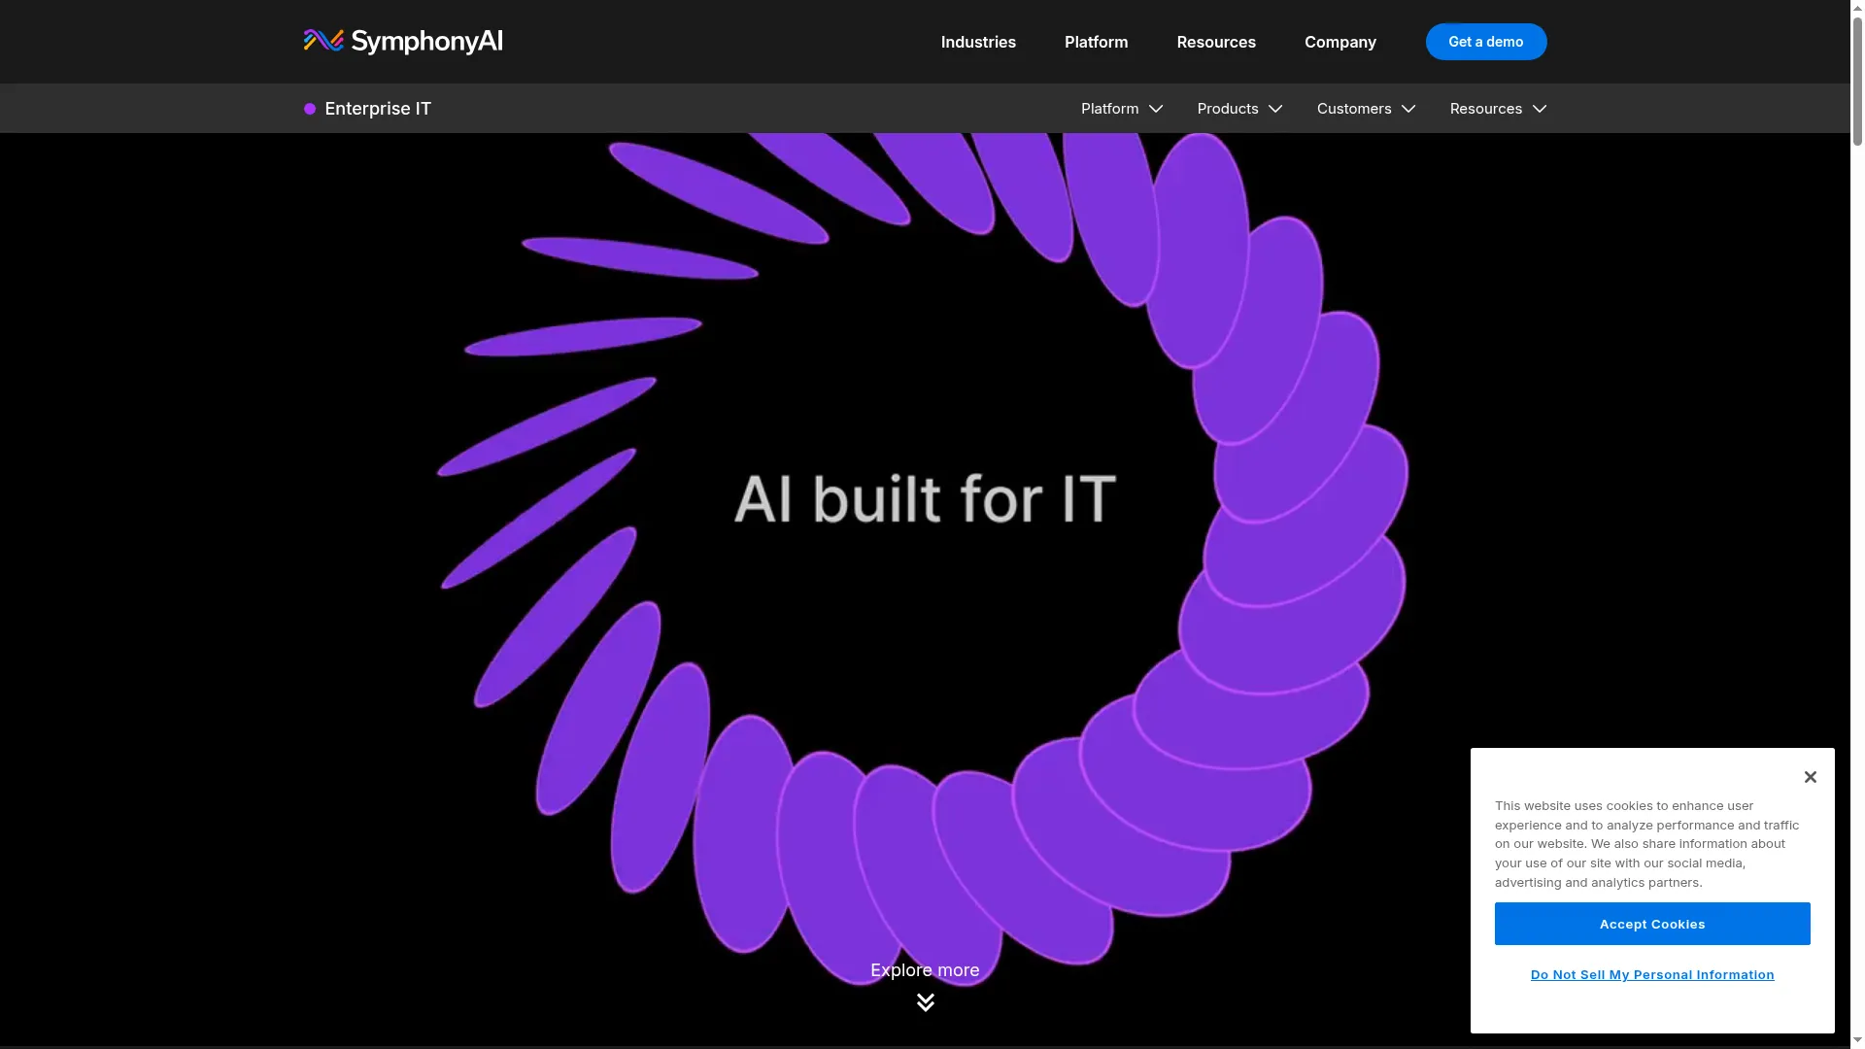
Task: Click the Get a demo button
Action: click(1485, 42)
